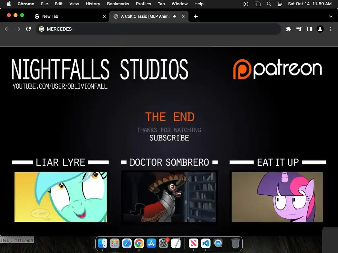Click the date and time clock
The height and width of the screenshot is (253, 338).
(x=310, y=4)
